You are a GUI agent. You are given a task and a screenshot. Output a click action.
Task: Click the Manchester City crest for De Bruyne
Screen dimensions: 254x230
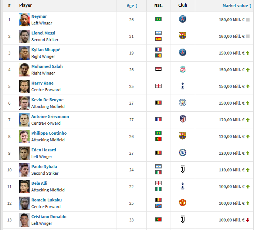(x=183, y=103)
